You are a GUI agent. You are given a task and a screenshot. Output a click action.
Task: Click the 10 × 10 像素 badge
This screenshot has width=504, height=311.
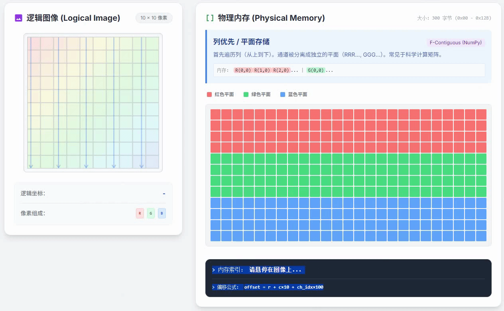pyautogui.click(x=154, y=18)
